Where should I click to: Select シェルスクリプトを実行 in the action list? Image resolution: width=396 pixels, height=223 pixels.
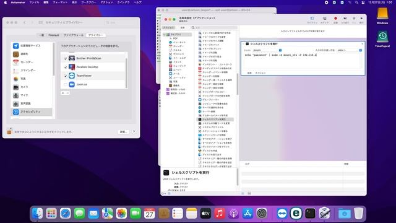coord(215,120)
